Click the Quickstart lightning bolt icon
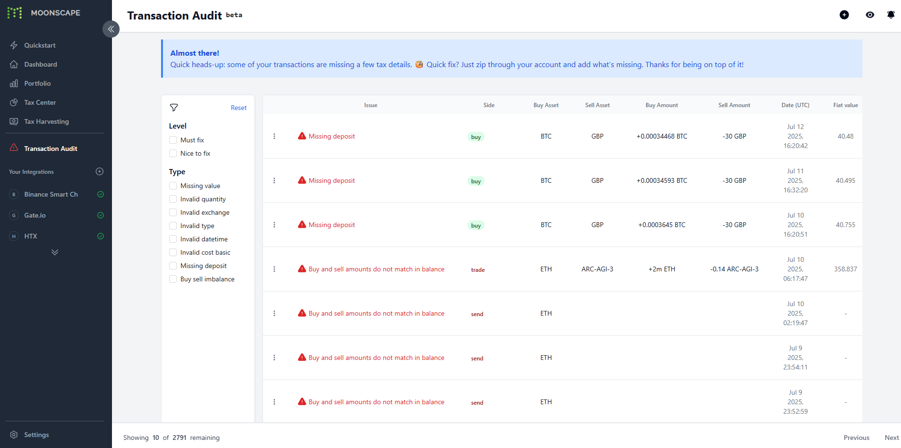 tap(14, 45)
